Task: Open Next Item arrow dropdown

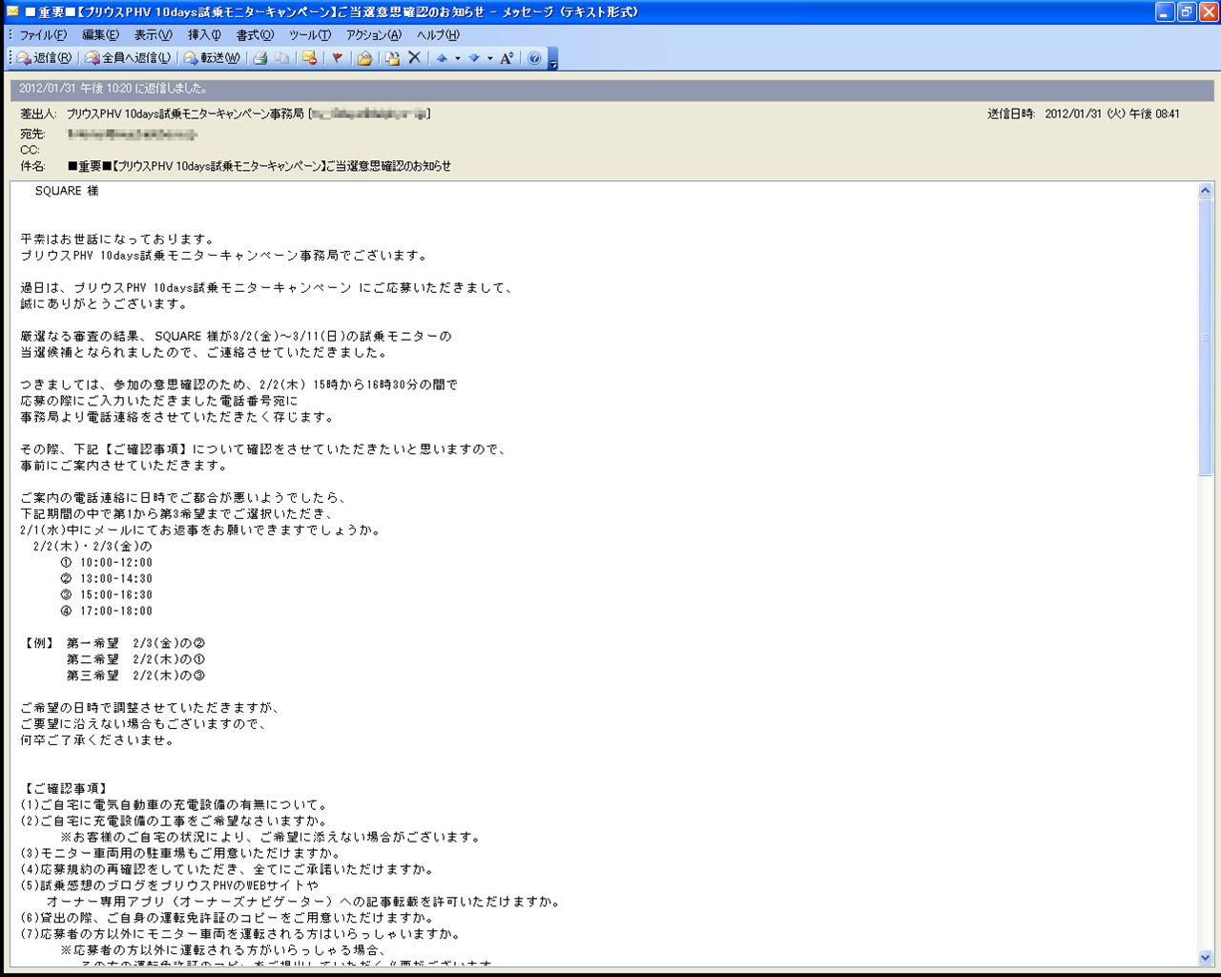Action: pyautogui.click(x=490, y=58)
